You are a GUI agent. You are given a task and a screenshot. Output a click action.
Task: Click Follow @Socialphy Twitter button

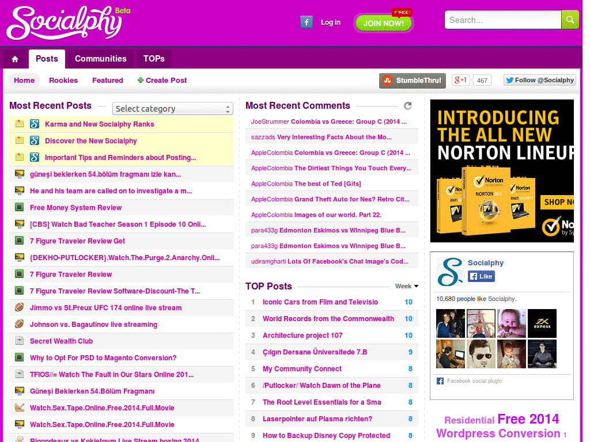coord(540,80)
